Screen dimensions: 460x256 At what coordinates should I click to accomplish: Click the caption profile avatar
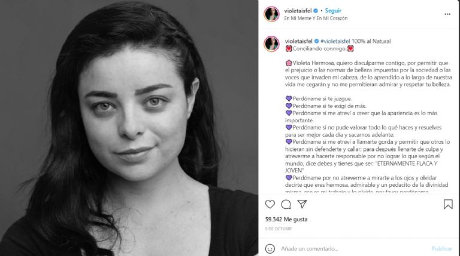(x=272, y=44)
